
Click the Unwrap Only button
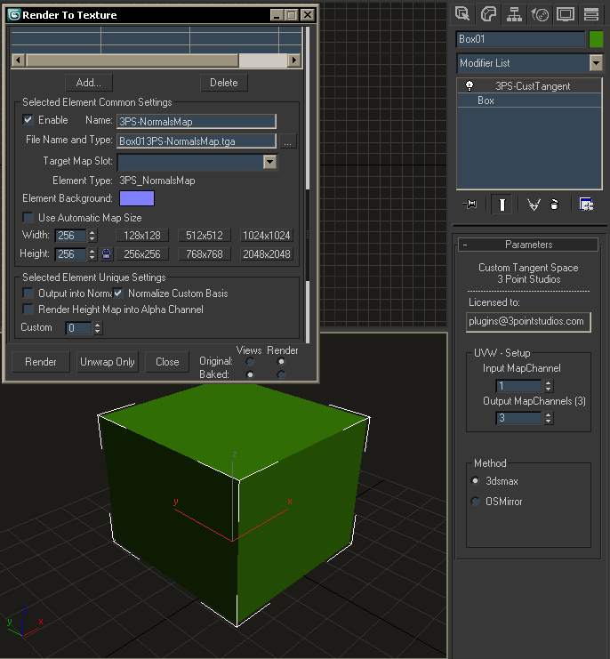108,362
